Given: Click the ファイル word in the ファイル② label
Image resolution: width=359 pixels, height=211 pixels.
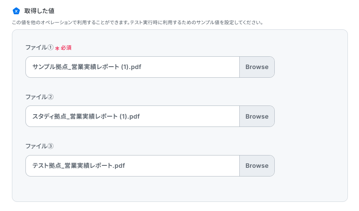Looking at the screenshot, I should [37, 97].
